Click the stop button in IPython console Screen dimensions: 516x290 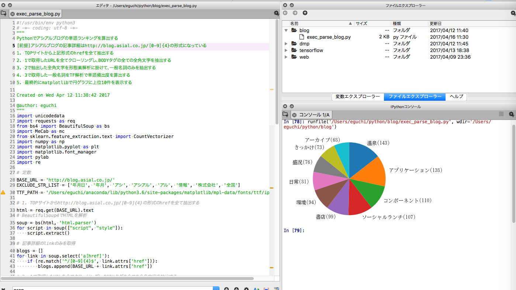click(501, 114)
